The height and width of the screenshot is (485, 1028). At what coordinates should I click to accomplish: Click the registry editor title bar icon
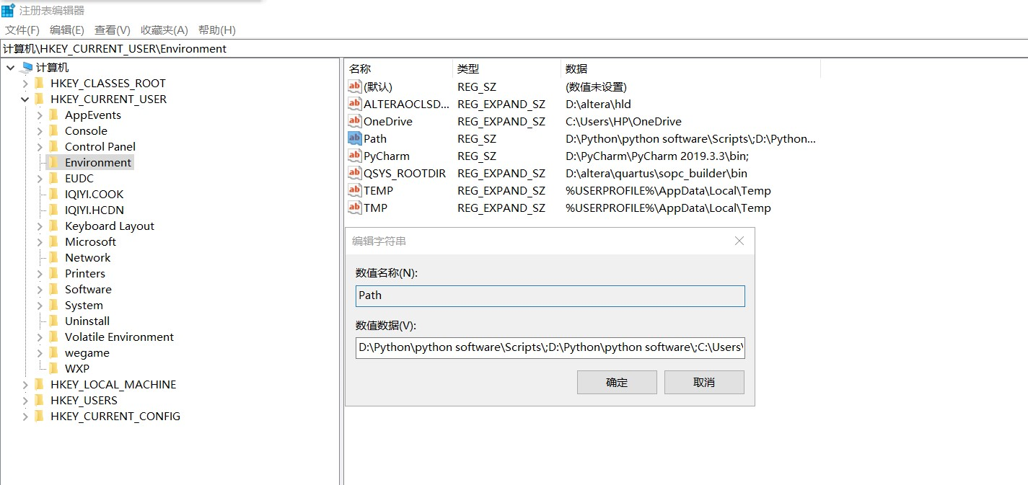pos(7,9)
